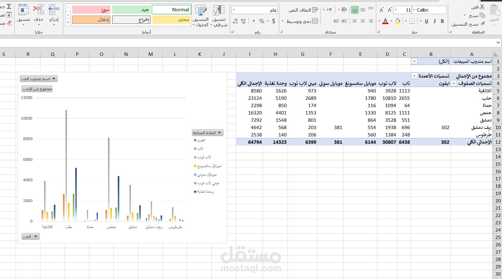The height and width of the screenshot is (279, 502).
Task: Select the Format Painter (نسخ التنسيق) brush
Action: pyautogui.click(x=482, y=24)
